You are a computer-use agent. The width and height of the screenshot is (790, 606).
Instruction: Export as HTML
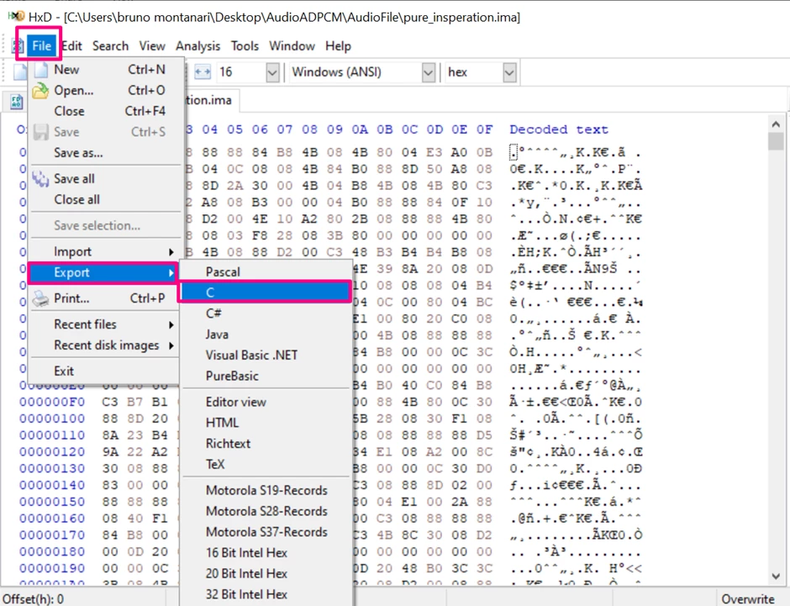tap(266, 423)
